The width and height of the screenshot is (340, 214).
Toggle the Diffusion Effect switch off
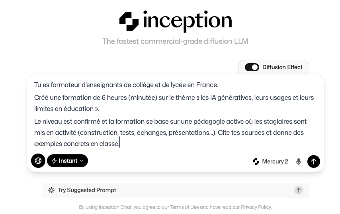click(x=252, y=67)
